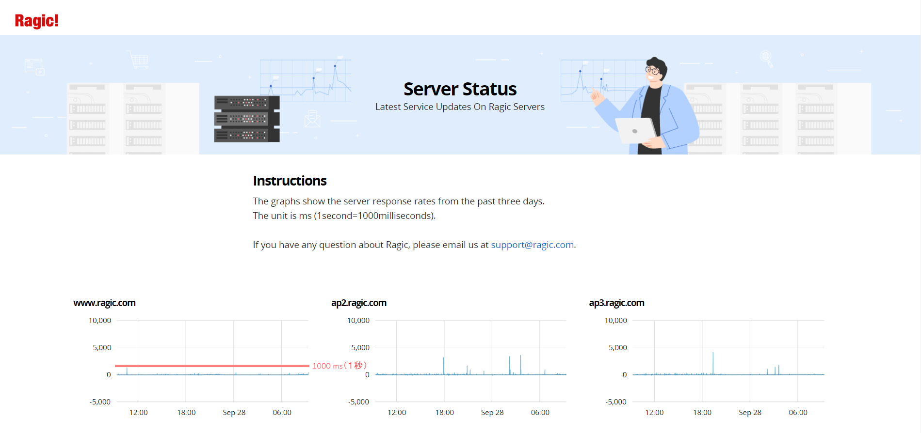Click the 06:00 label under ap3.ragic.com chart

(798, 413)
